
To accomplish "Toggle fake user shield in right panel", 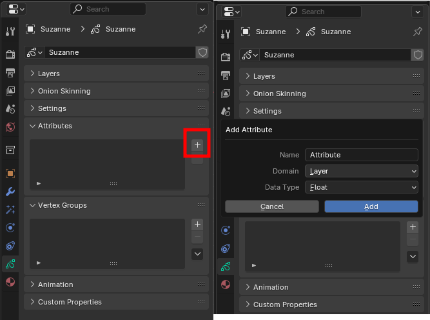I will pos(418,55).
